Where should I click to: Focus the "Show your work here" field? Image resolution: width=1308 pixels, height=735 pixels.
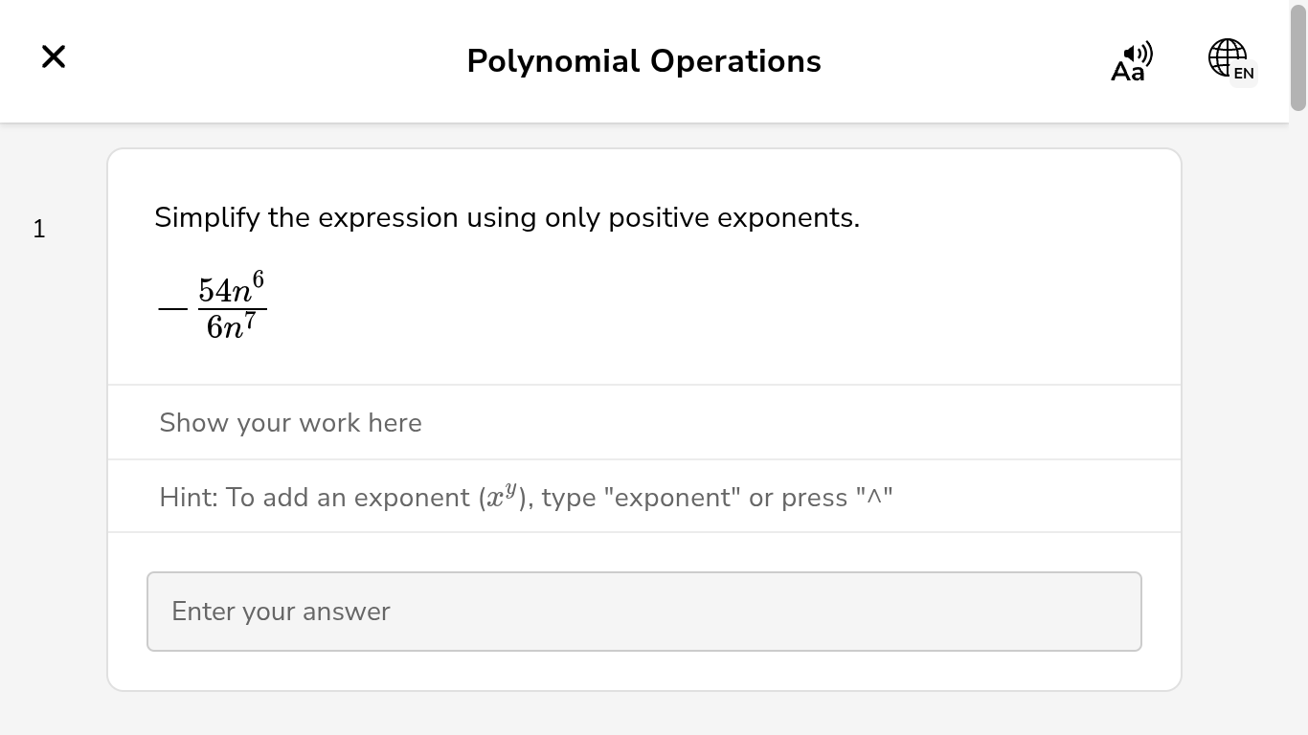coord(643,423)
